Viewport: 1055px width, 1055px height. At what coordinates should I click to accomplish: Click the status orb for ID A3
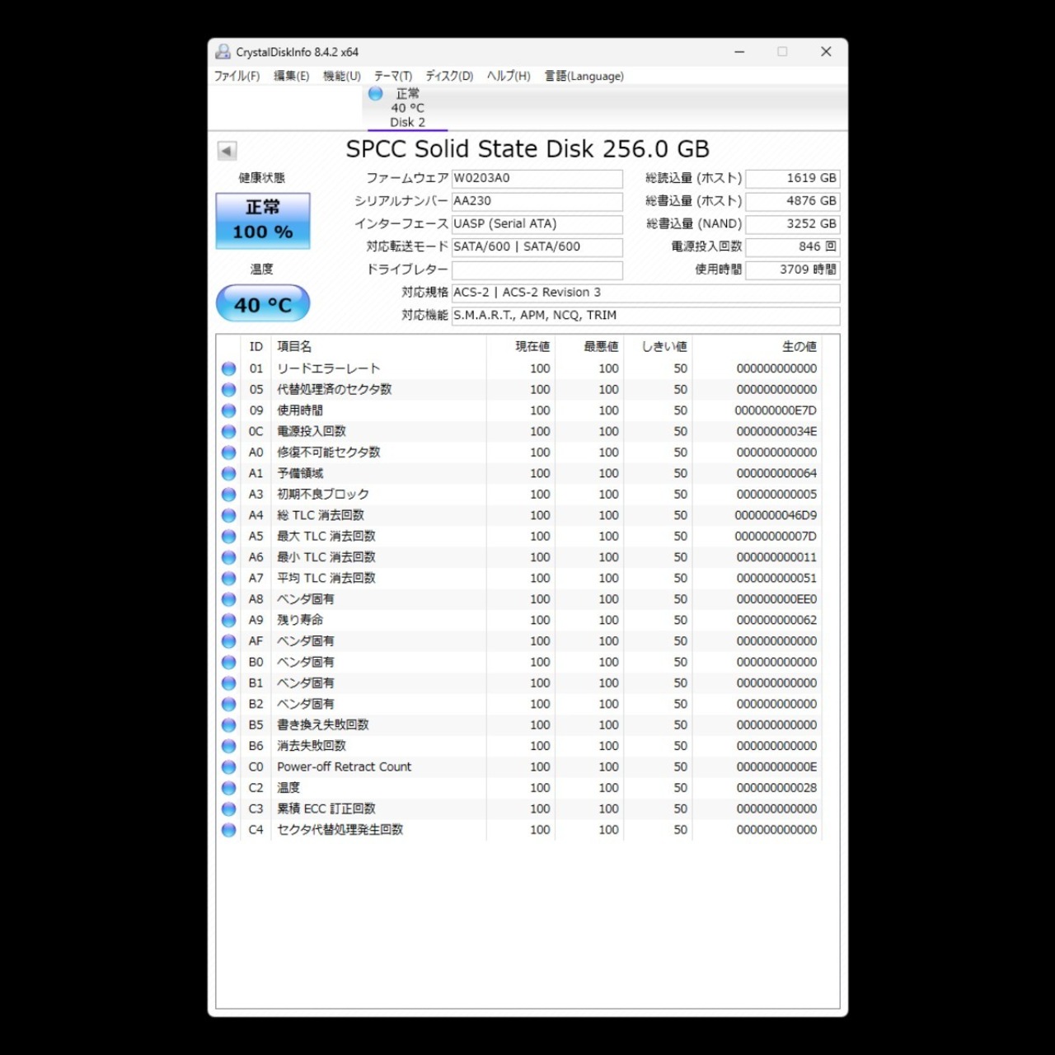tap(229, 495)
